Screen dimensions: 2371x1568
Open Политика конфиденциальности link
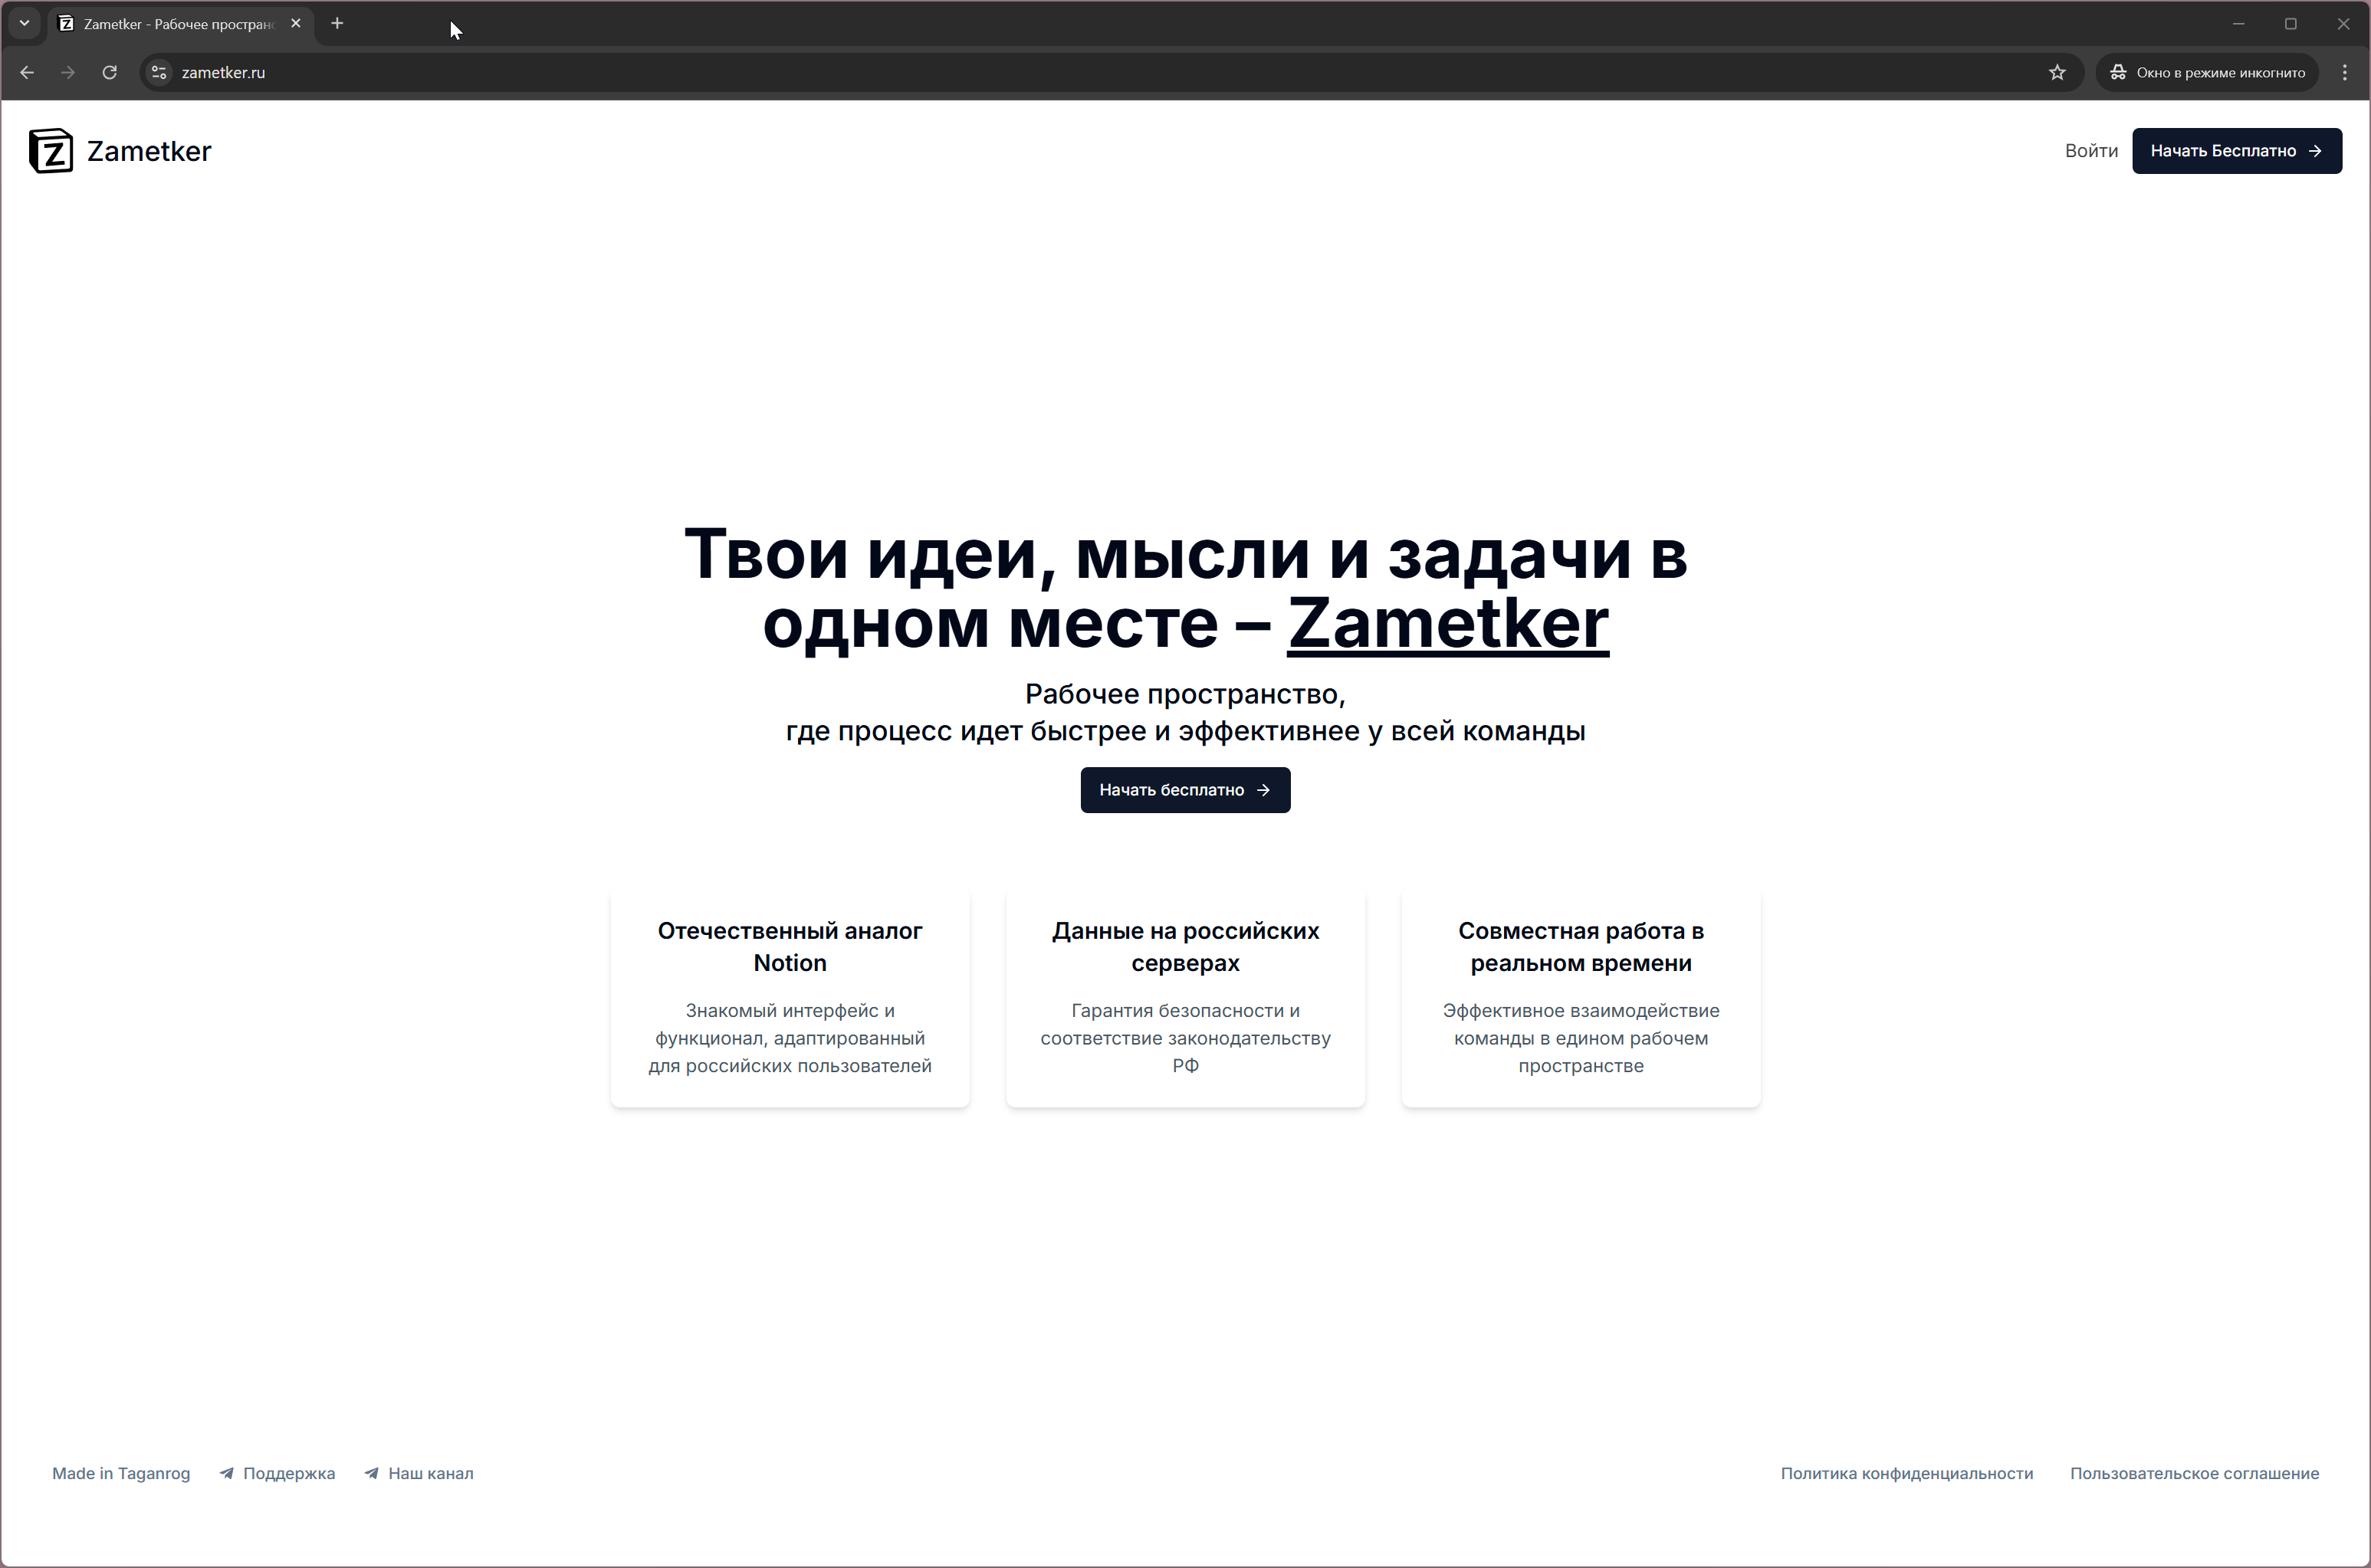click(1906, 1473)
